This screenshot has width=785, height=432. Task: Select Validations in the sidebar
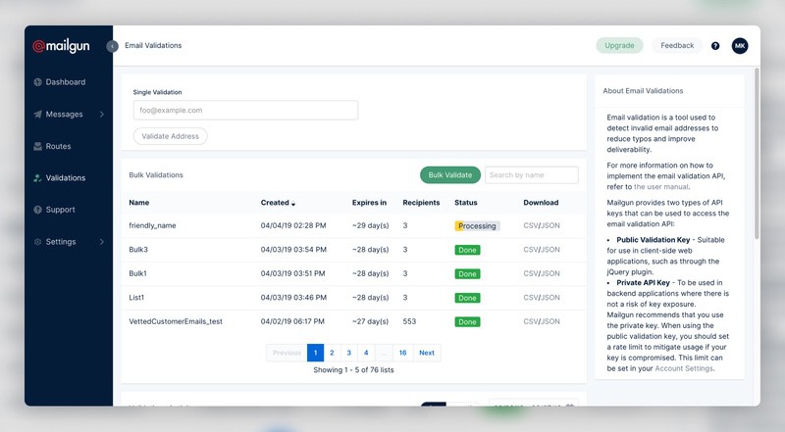pyautogui.click(x=66, y=177)
